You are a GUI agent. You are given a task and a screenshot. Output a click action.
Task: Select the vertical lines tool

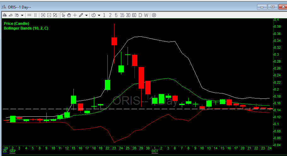tap(35, 15)
